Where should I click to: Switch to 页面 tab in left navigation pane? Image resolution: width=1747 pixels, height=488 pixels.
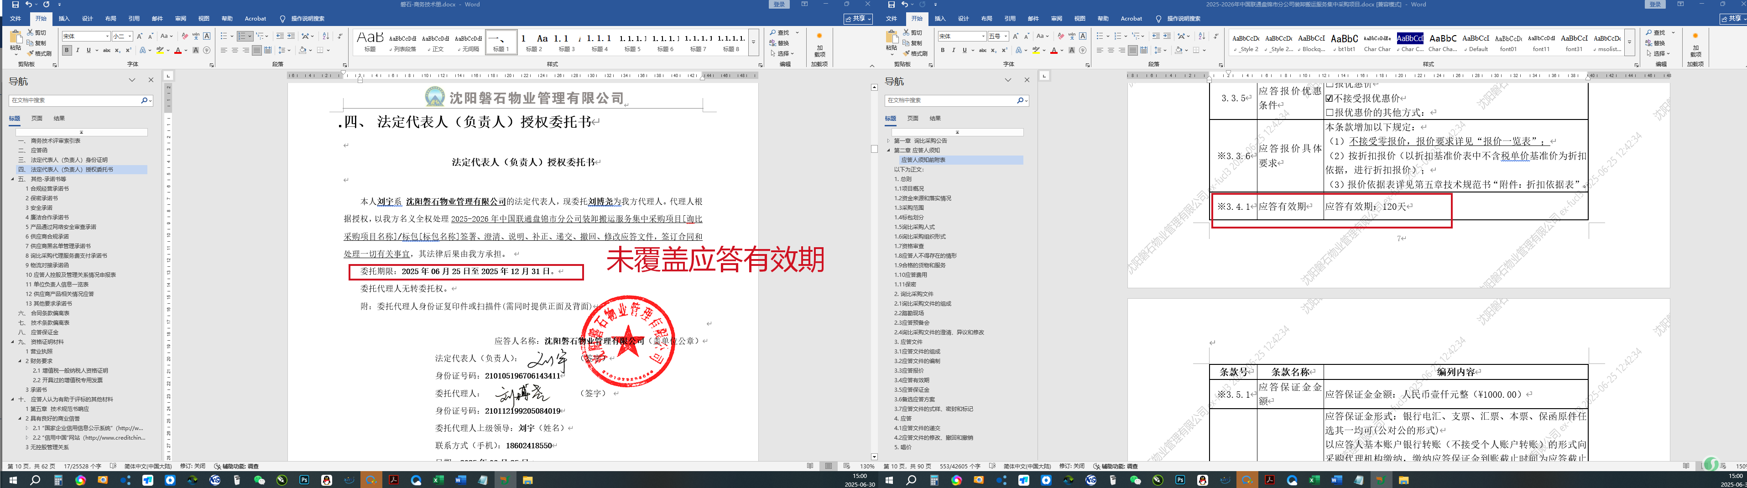pos(37,119)
